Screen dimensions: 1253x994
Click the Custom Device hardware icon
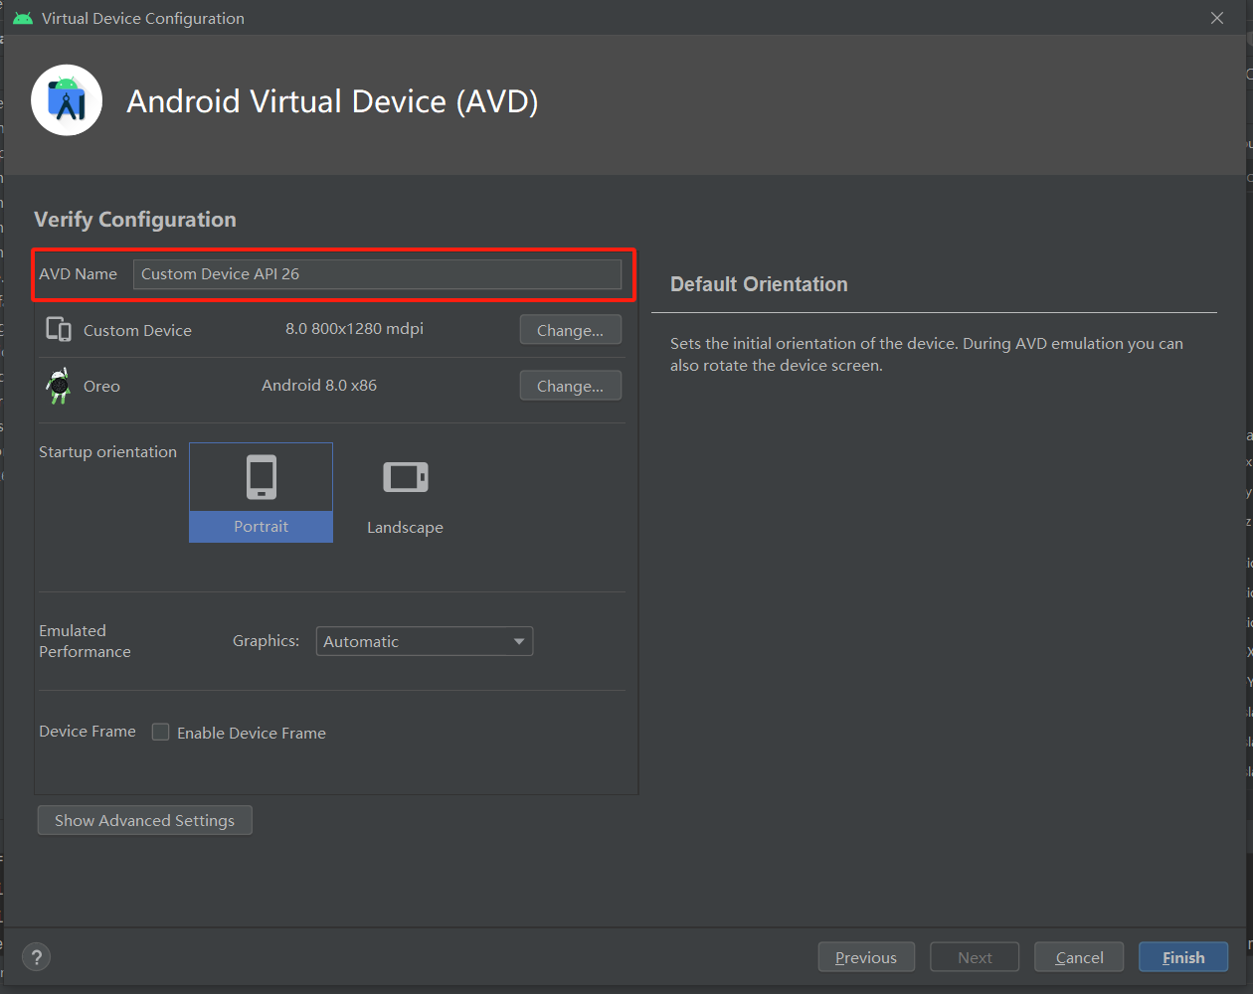click(59, 329)
